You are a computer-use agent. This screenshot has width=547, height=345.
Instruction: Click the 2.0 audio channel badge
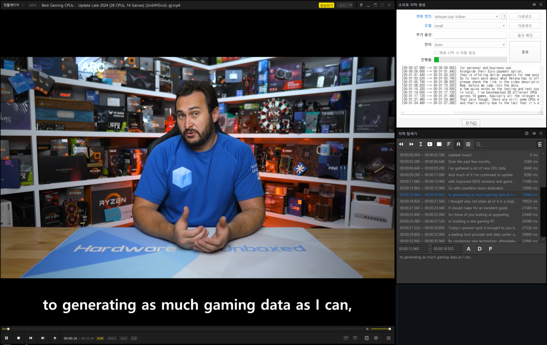134,338
